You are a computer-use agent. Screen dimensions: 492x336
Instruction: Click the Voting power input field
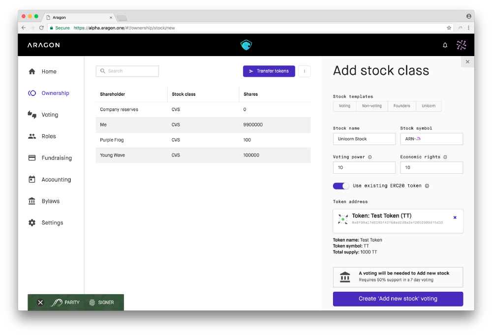pyautogui.click(x=364, y=168)
